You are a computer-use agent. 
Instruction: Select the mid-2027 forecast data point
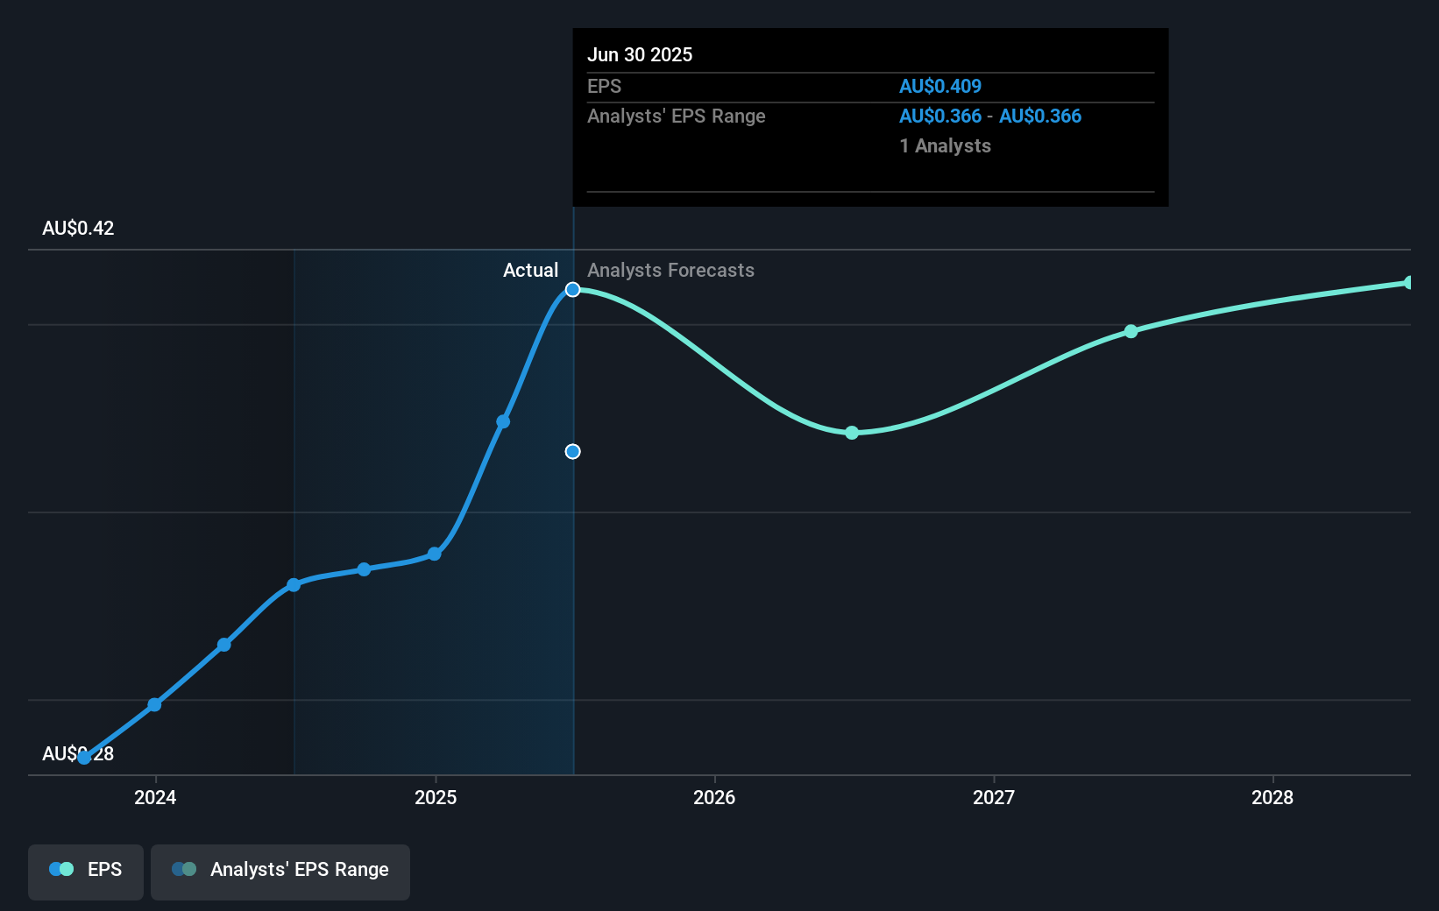point(1131,331)
